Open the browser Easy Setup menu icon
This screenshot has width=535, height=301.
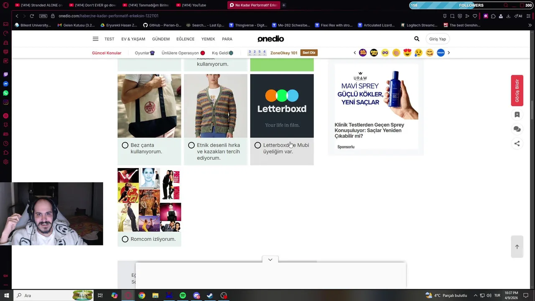pos(528,16)
